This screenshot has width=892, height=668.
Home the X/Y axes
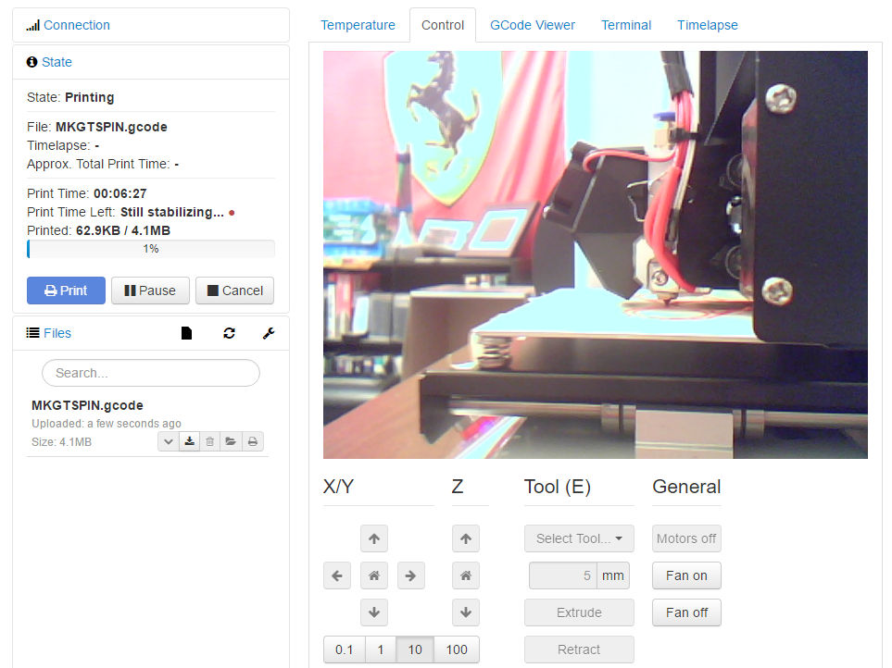[373, 575]
